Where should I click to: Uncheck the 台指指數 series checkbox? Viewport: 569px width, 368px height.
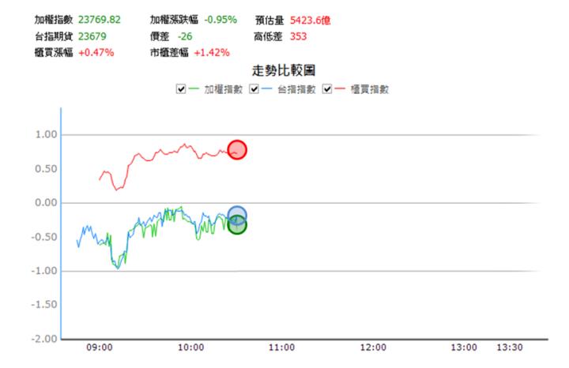(254, 89)
